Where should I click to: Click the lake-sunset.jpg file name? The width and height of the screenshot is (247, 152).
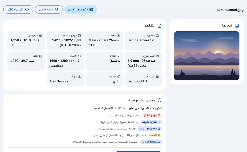pos(230,9)
